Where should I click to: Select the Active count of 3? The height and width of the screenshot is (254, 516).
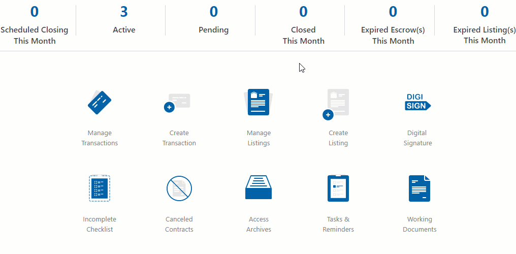[x=124, y=12]
